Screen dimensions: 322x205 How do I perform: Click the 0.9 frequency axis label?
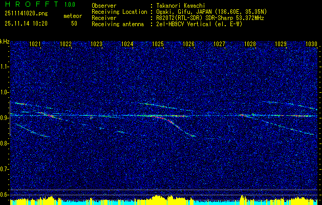click(x=4, y=118)
